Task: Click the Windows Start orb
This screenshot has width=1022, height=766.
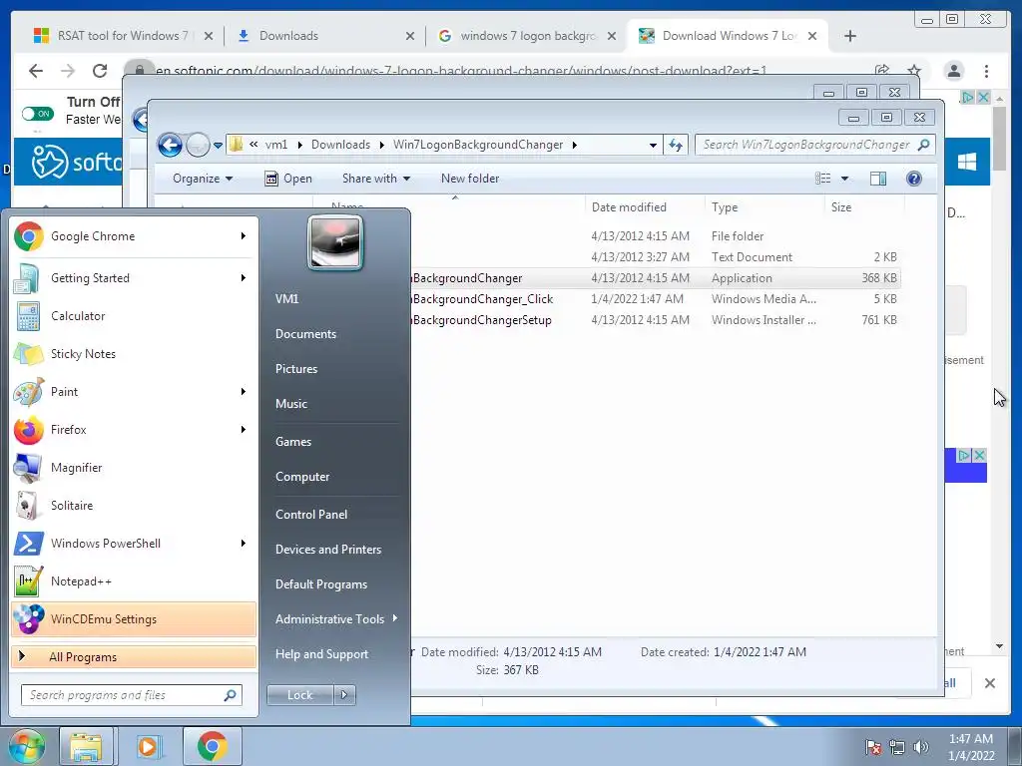Action: (27, 746)
